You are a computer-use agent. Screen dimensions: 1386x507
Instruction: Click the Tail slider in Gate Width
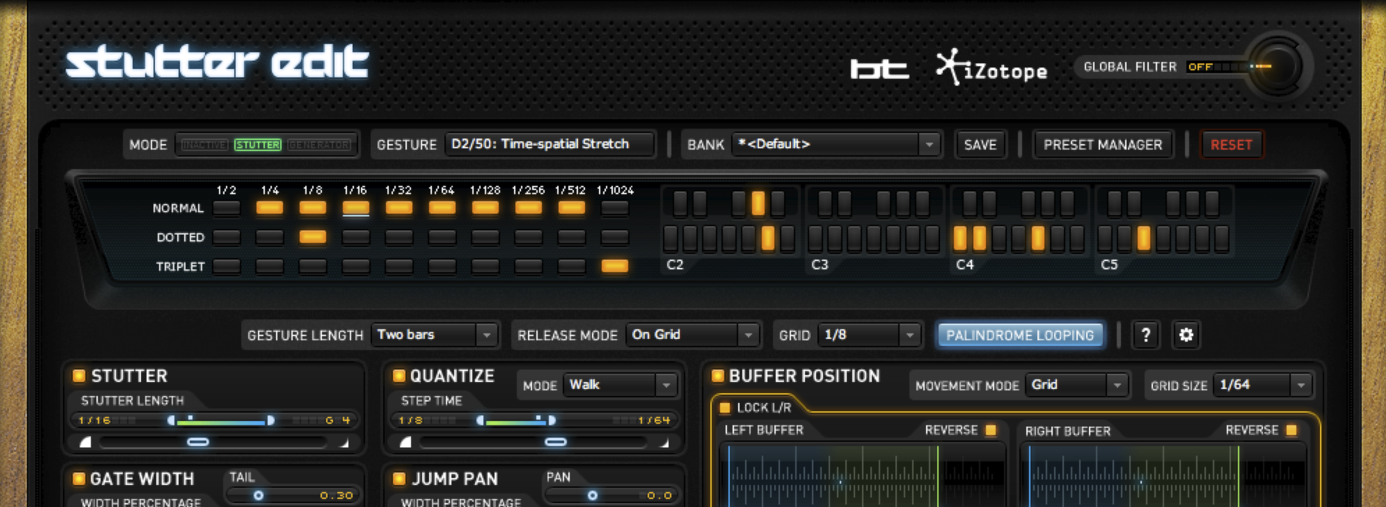click(292, 495)
